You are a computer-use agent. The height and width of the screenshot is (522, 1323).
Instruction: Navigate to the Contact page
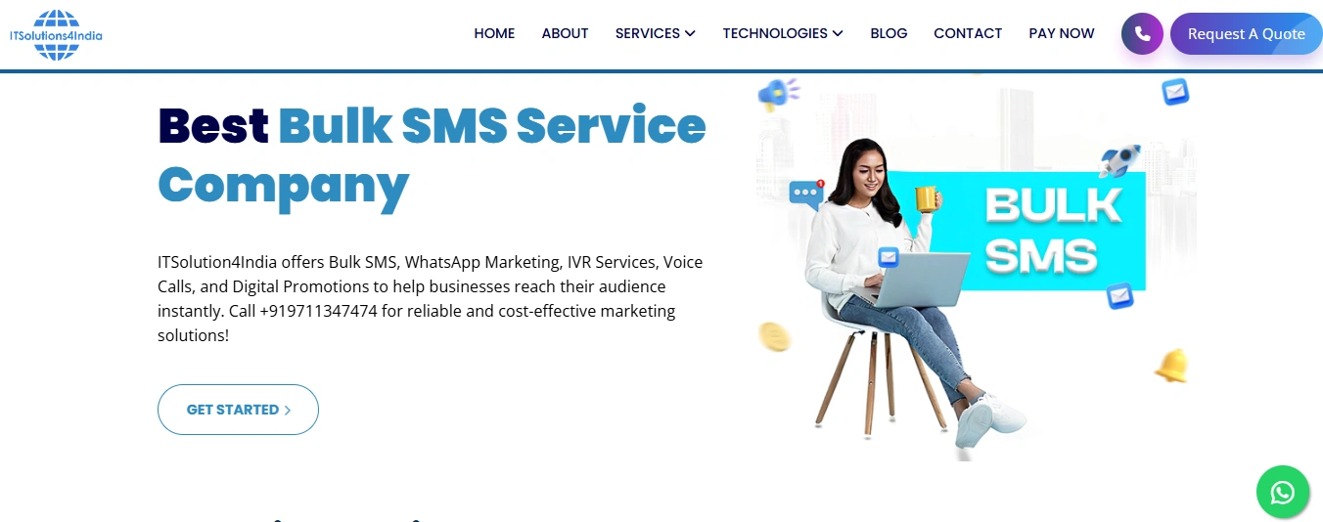968,33
